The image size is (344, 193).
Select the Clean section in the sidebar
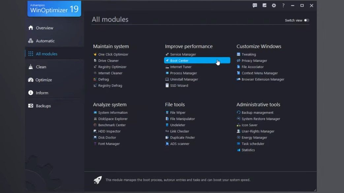[x=41, y=67]
